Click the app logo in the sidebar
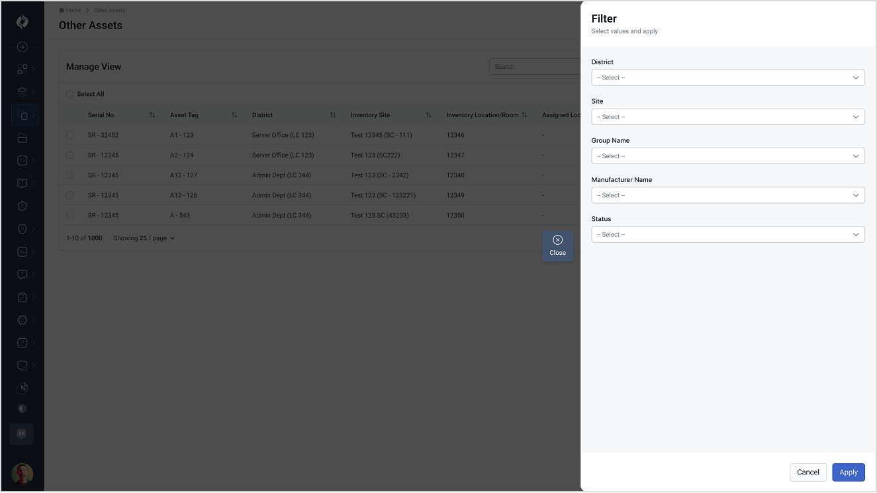This screenshot has height=493, width=877. [23, 22]
